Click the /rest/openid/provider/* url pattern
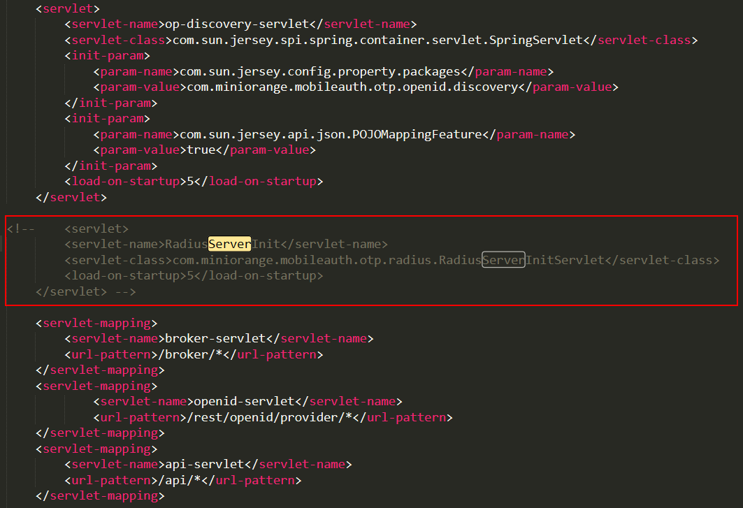Image resolution: width=743 pixels, height=508 pixels. [x=270, y=417]
